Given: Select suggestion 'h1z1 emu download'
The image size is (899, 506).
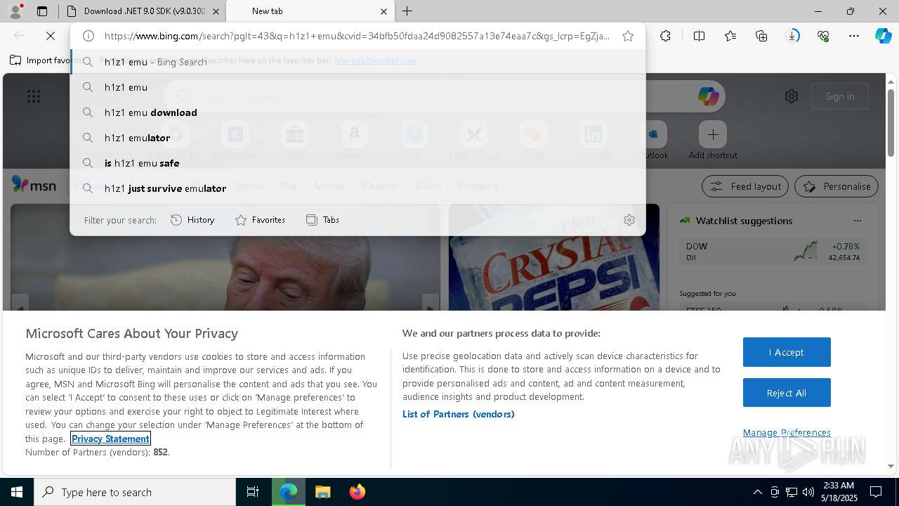Looking at the screenshot, I should pyautogui.click(x=357, y=112).
